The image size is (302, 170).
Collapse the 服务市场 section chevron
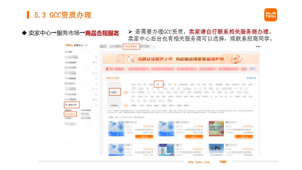(x=96, y=105)
